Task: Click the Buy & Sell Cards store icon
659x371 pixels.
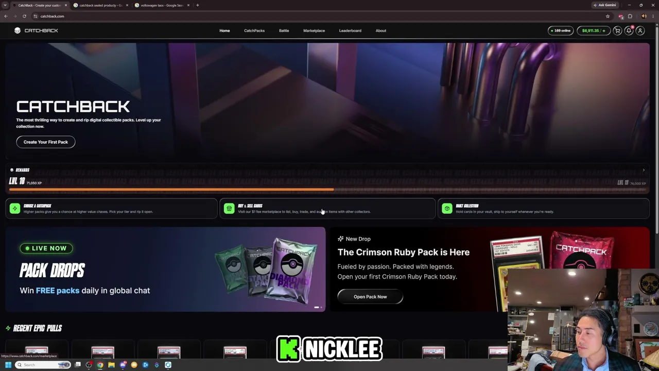Action: (x=229, y=208)
